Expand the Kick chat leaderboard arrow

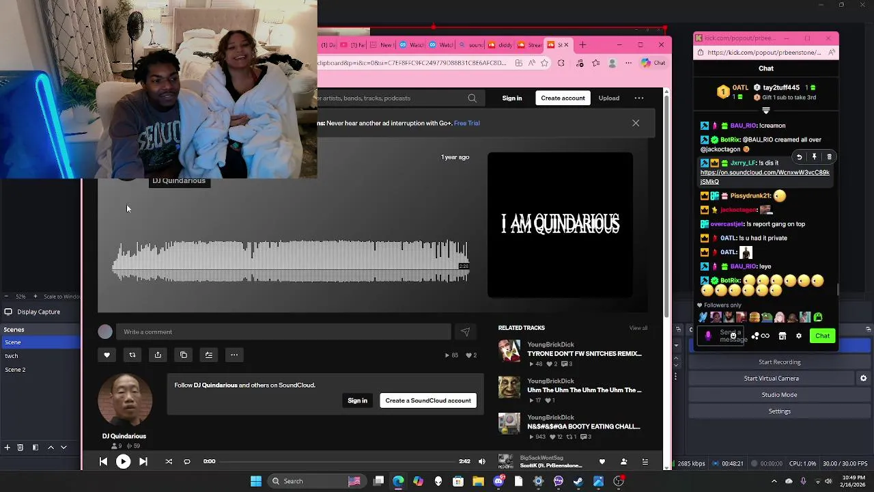(x=766, y=110)
